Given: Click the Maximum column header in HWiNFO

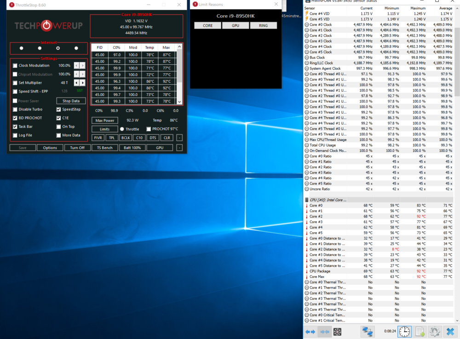Looking at the screenshot, I should coord(418,8).
